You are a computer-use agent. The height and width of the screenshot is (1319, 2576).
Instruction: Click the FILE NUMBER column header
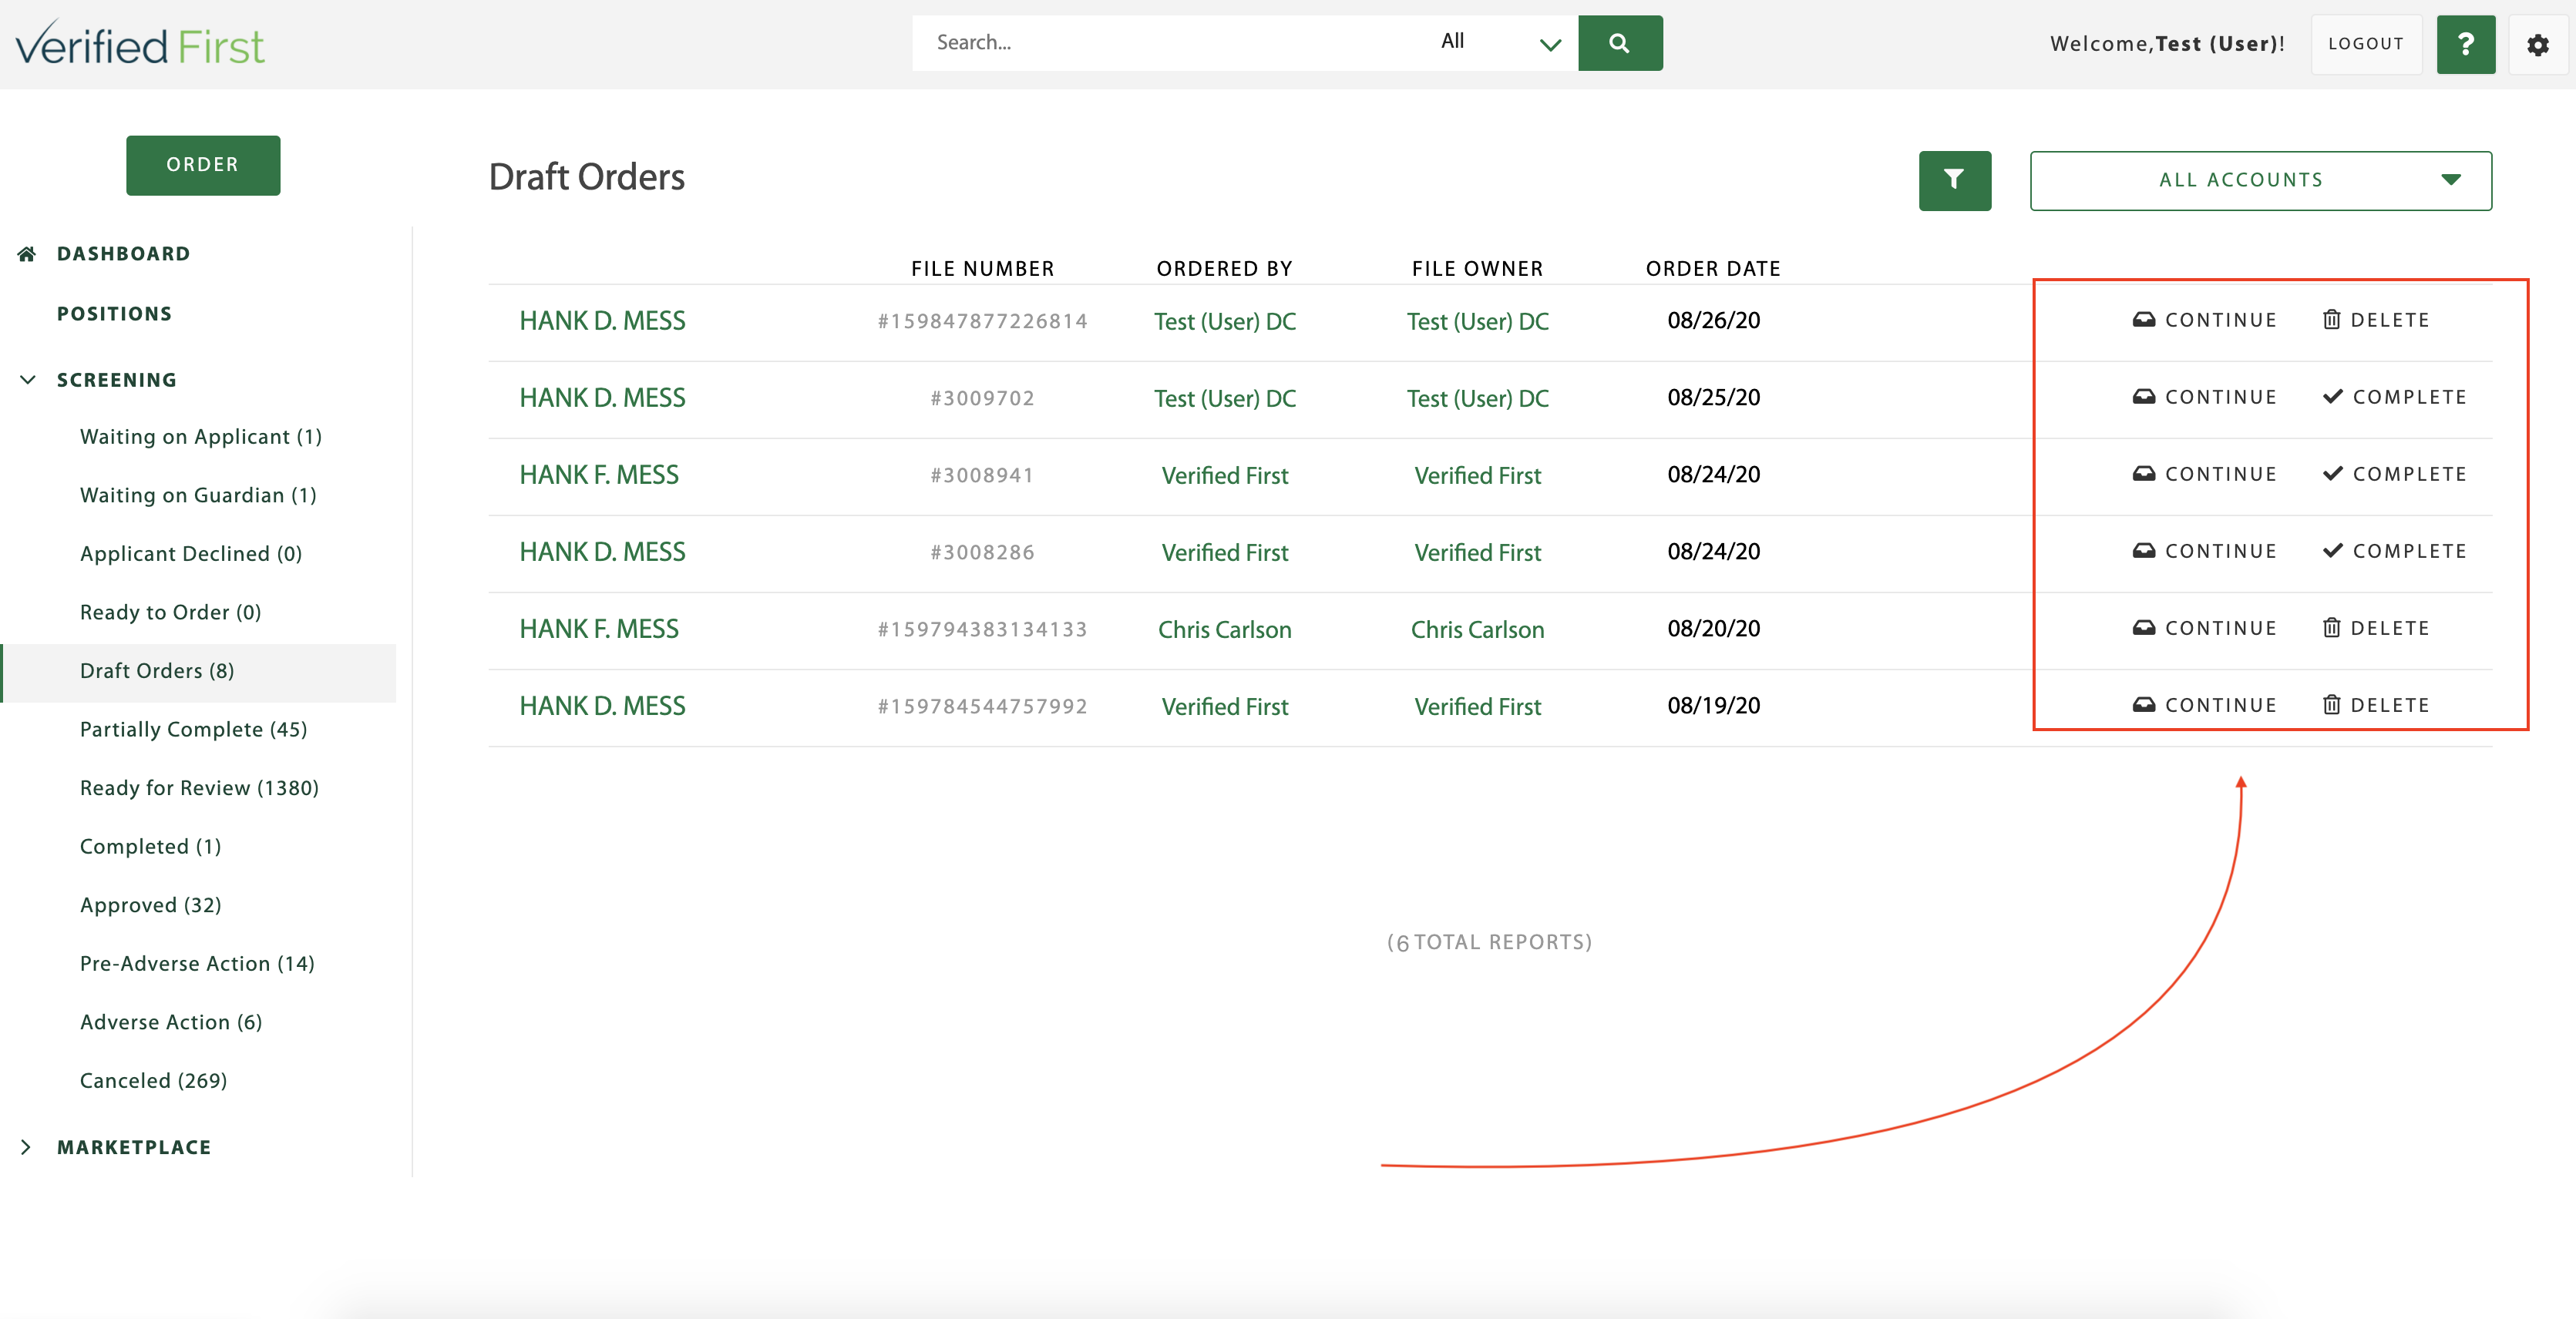pyautogui.click(x=982, y=269)
